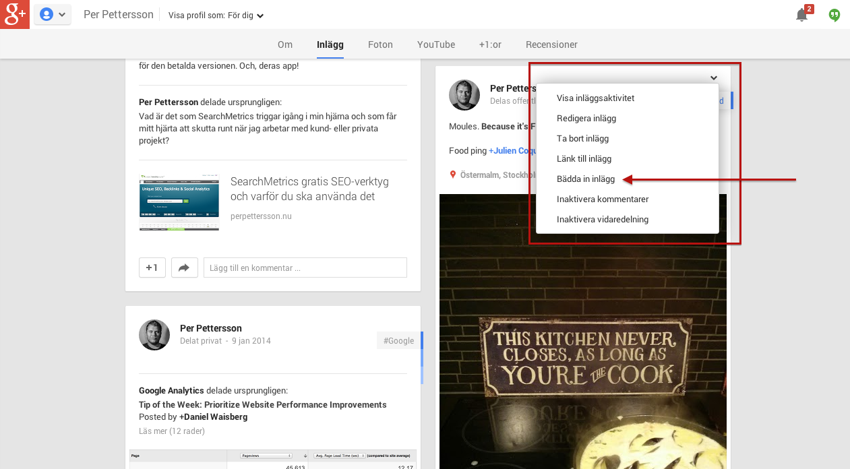Open the Hangouts chat icon

[x=834, y=15]
